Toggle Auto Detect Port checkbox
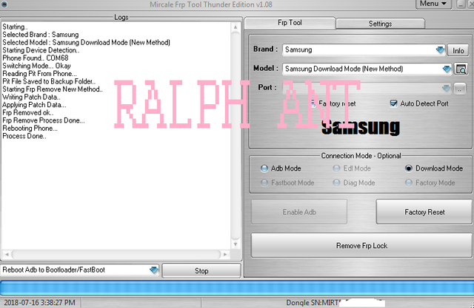474x308 pixels. tap(393, 103)
